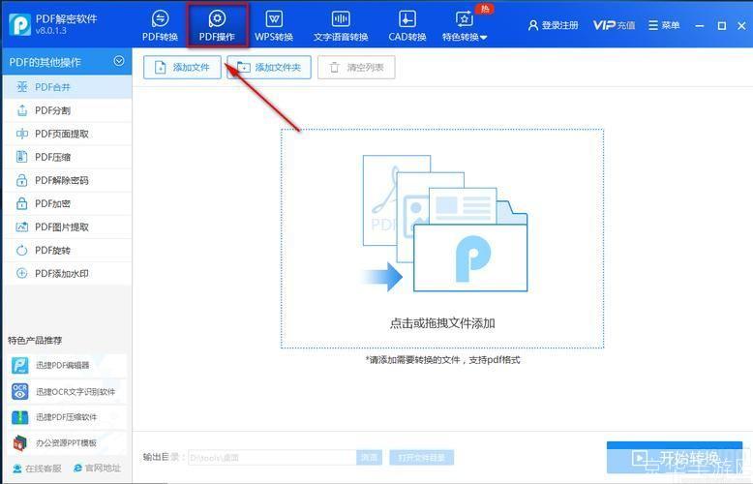Expand the 特色转换 dropdown

click(x=465, y=25)
